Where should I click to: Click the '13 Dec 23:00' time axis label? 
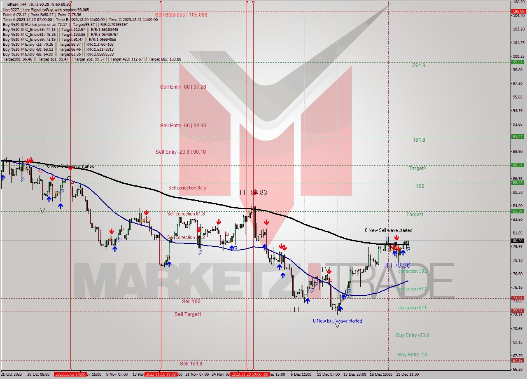tap(355, 374)
